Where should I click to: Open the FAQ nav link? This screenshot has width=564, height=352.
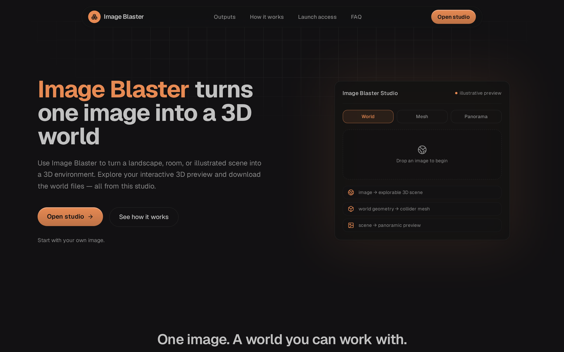click(x=356, y=17)
